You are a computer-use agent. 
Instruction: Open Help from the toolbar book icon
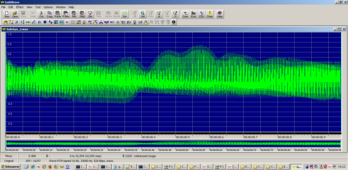(x=220, y=14)
